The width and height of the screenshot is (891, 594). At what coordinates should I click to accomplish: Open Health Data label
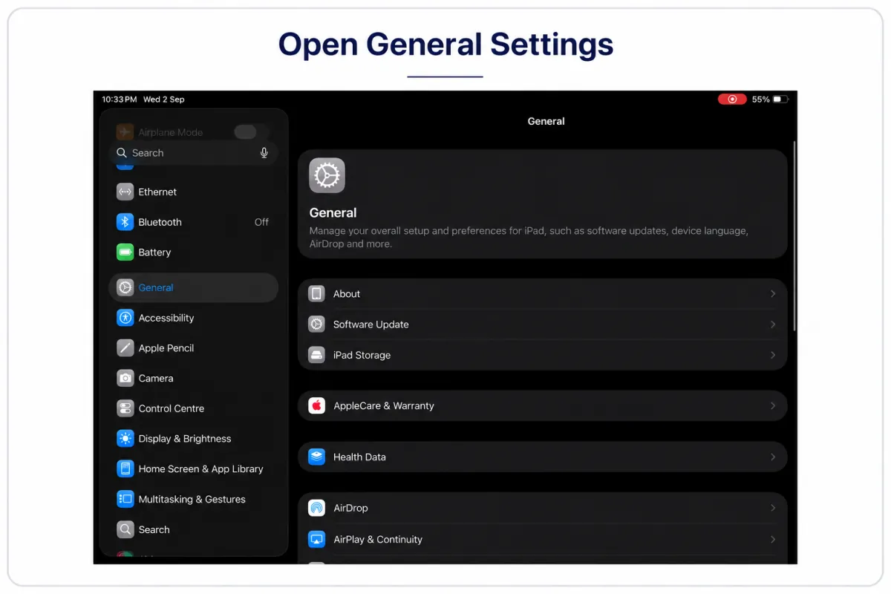point(359,457)
